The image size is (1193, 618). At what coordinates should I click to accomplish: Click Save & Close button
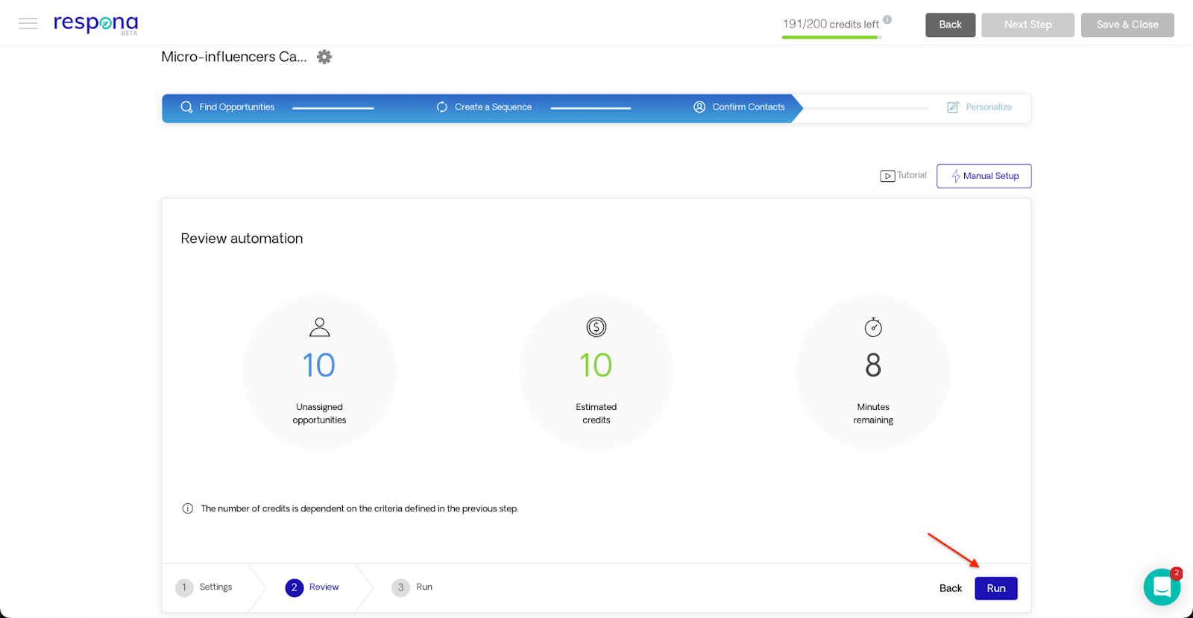pyautogui.click(x=1127, y=25)
